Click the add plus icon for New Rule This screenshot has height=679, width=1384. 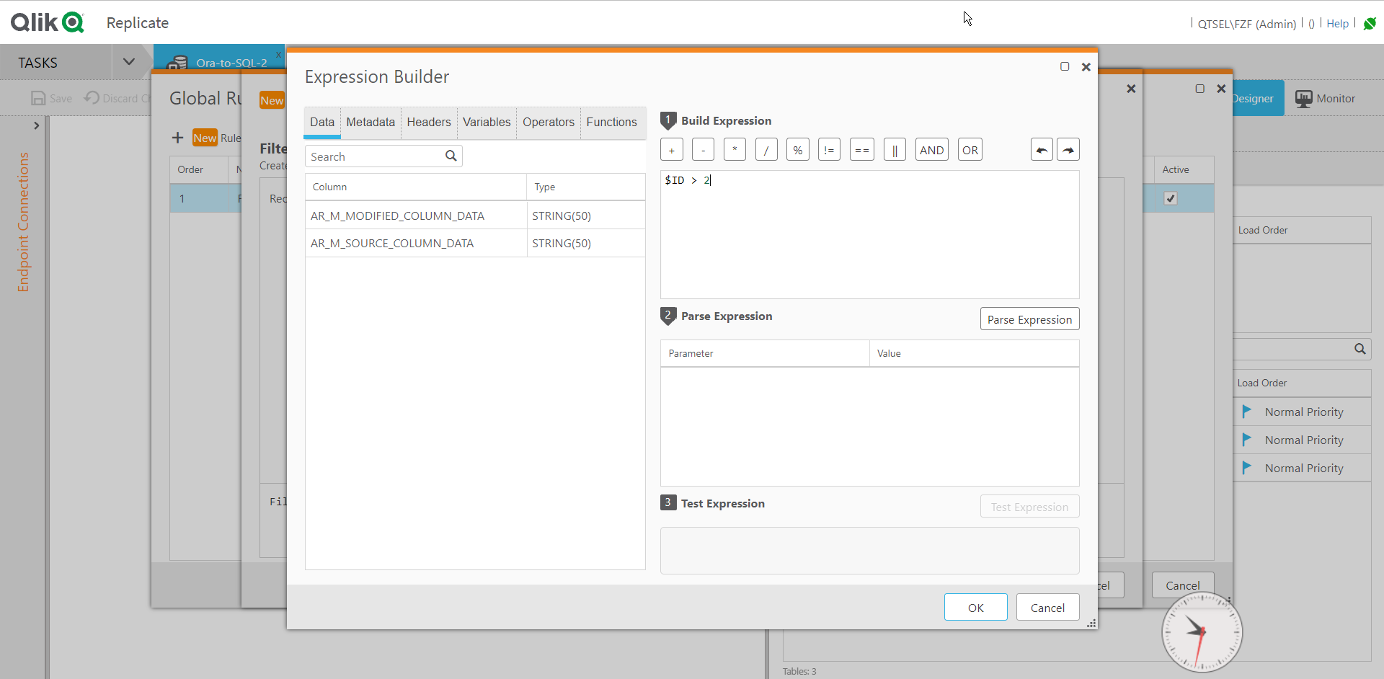pyautogui.click(x=178, y=138)
